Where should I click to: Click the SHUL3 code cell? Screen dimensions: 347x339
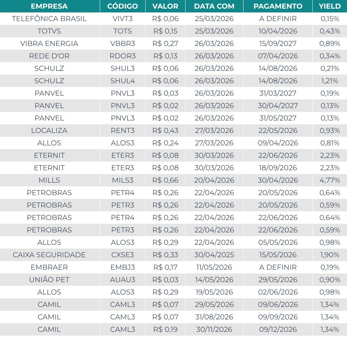[123, 68]
